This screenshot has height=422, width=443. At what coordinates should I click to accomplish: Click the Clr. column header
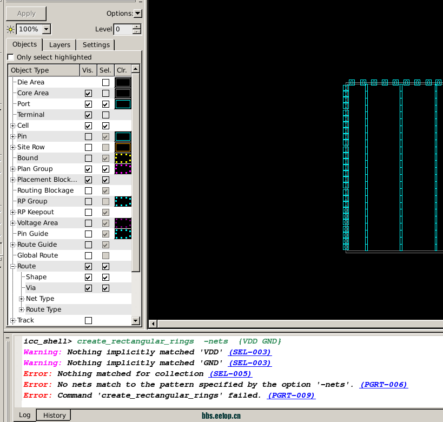point(123,70)
